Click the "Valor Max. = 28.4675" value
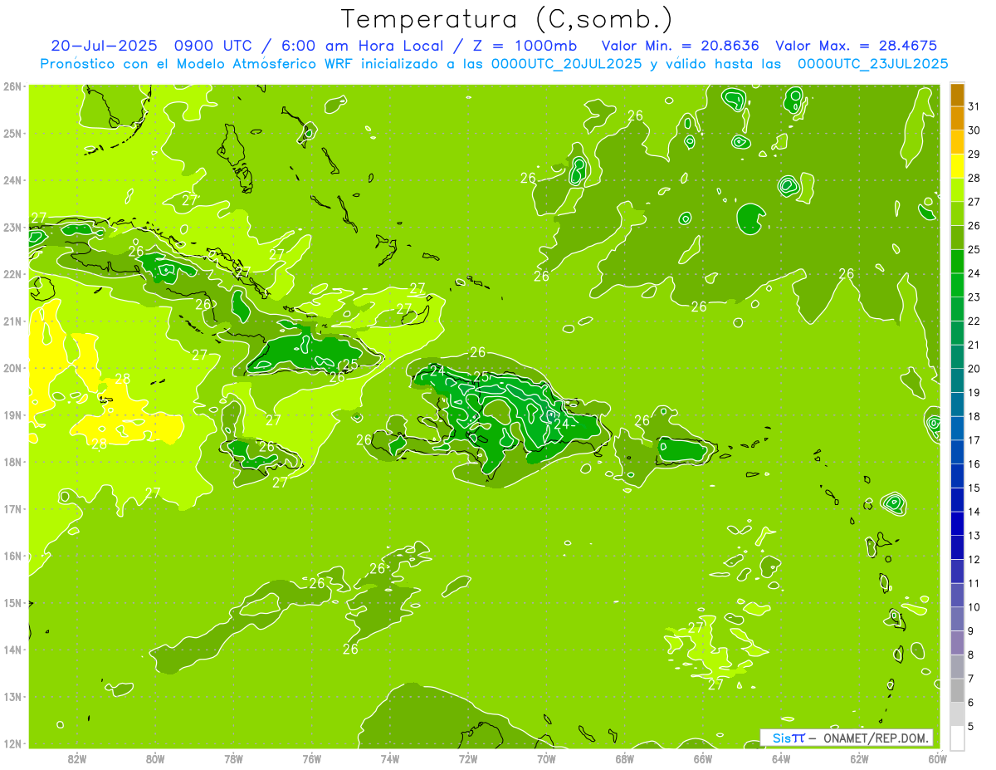This screenshot has width=996, height=770. pos(856,46)
